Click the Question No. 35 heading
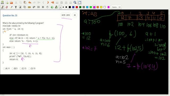Viewport: 170px width, 96px height. coord(10,15)
